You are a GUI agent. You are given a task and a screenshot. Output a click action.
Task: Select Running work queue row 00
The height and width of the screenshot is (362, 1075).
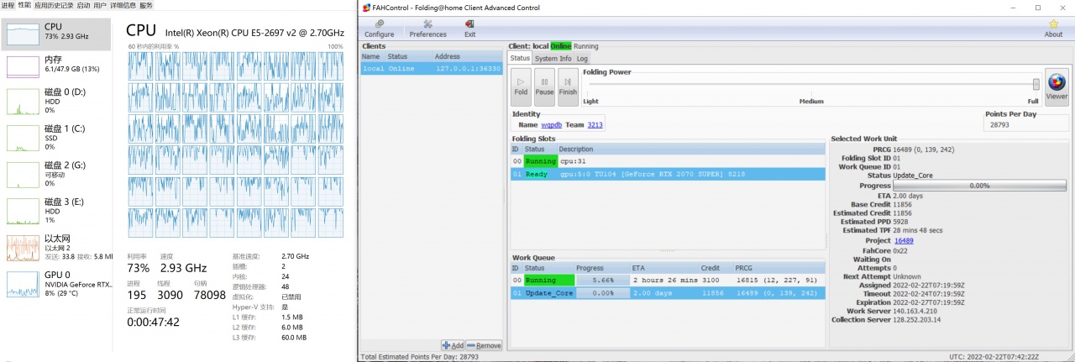(668, 280)
